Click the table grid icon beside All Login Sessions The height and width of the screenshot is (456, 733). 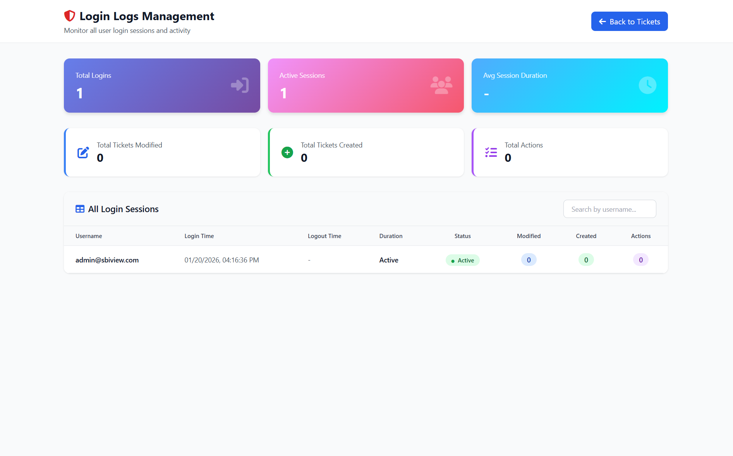tap(80, 209)
